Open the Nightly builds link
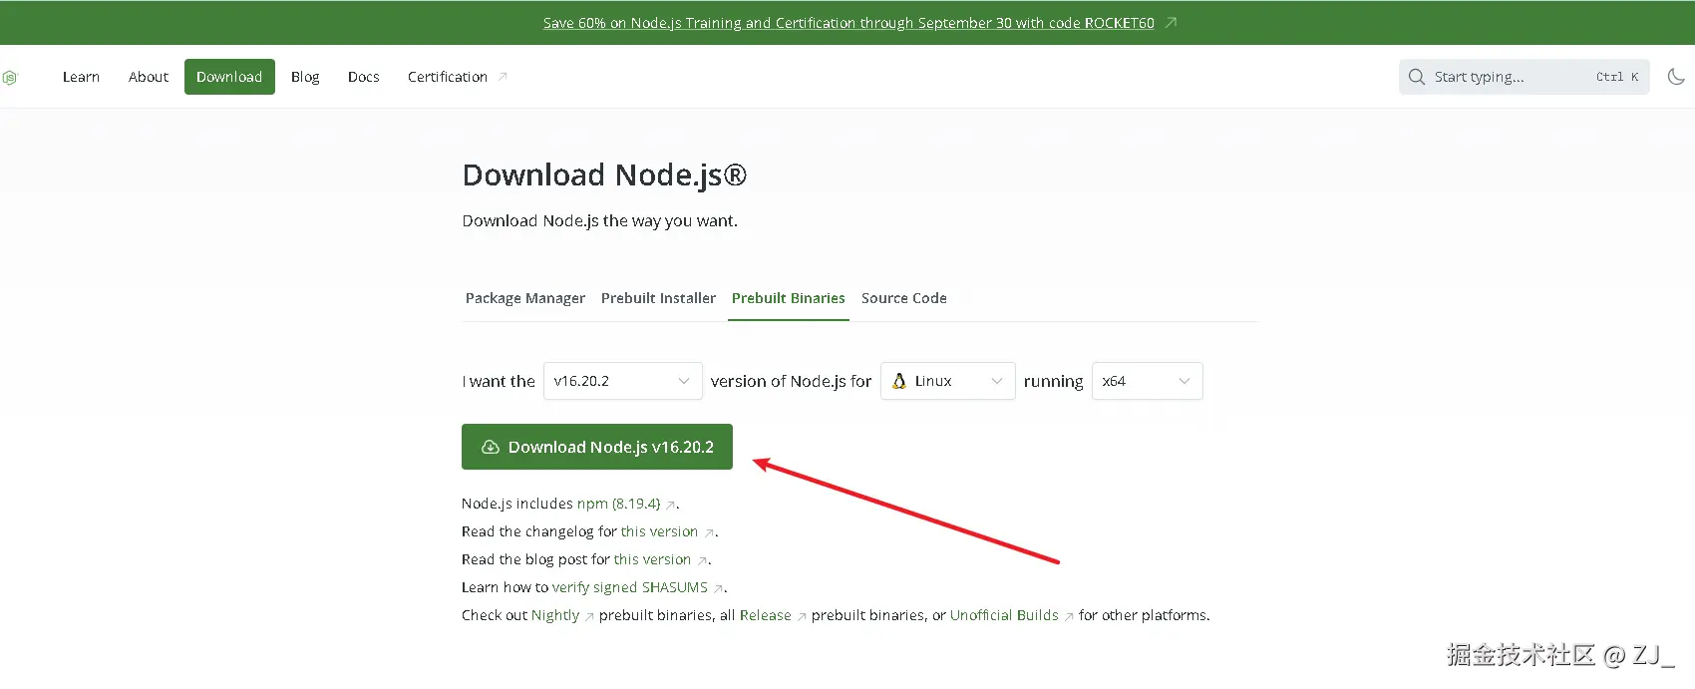Screen dimensions: 1695x689 point(555,615)
